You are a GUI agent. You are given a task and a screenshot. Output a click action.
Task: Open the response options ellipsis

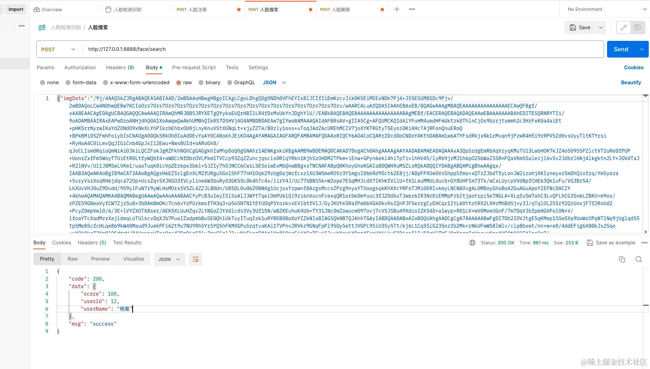(x=645, y=243)
